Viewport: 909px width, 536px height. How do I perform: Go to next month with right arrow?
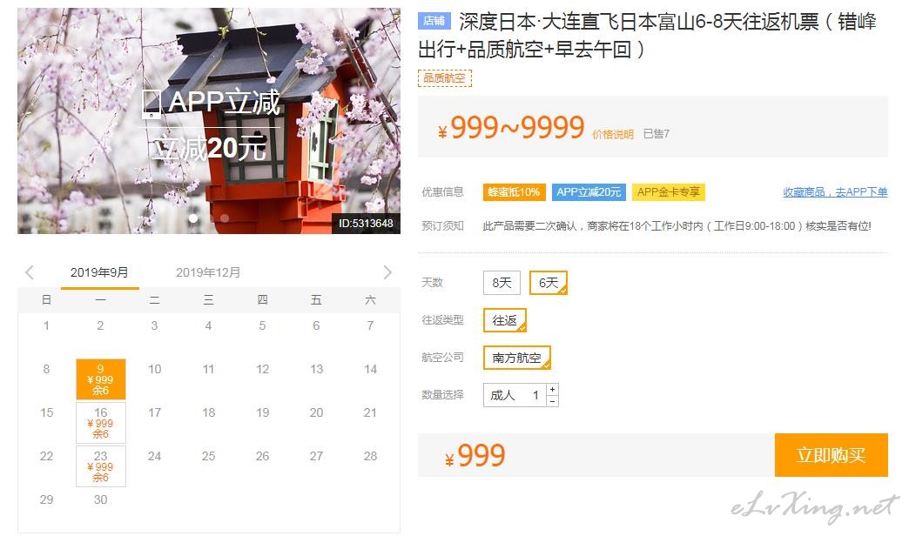(x=387, y=272)
